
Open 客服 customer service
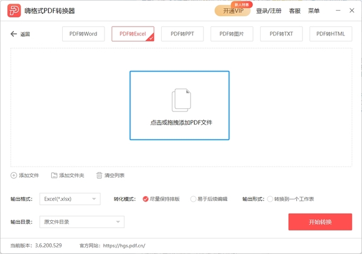tap(294, 11)
